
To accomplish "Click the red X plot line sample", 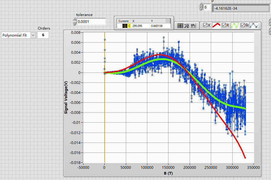I will tap(216, 25).
